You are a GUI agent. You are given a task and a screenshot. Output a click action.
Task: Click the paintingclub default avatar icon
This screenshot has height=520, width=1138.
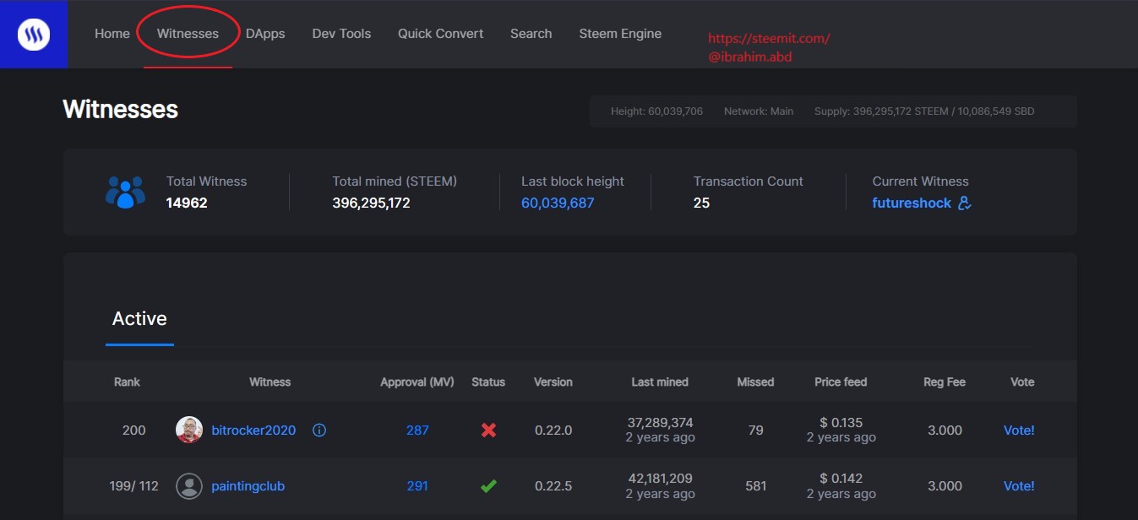(x=189, y=486)
